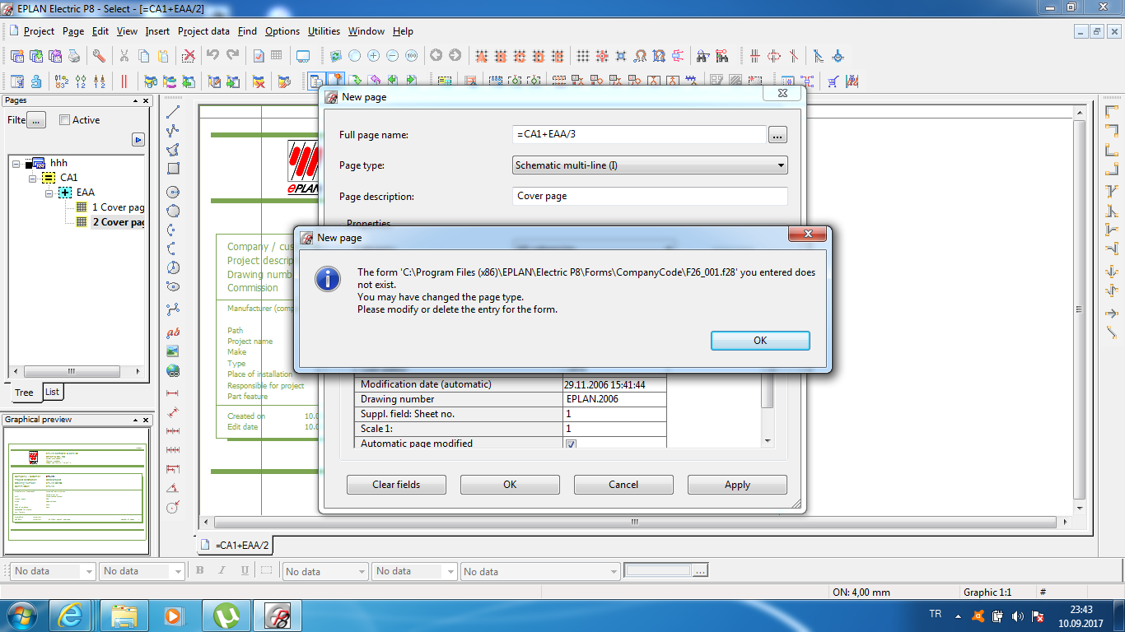The width and height of the screenshot is (1125, 632).
Task: Select the Polygon drawing tool
Action: coord(173,150)
